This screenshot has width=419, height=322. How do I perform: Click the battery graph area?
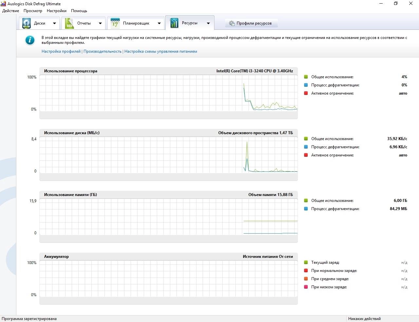pos(169,278)
